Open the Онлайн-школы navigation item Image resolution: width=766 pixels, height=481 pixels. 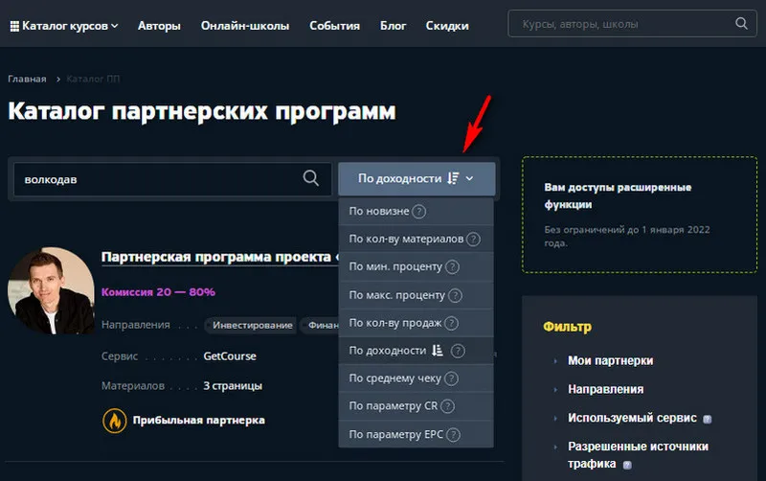[x=245, y=26]
